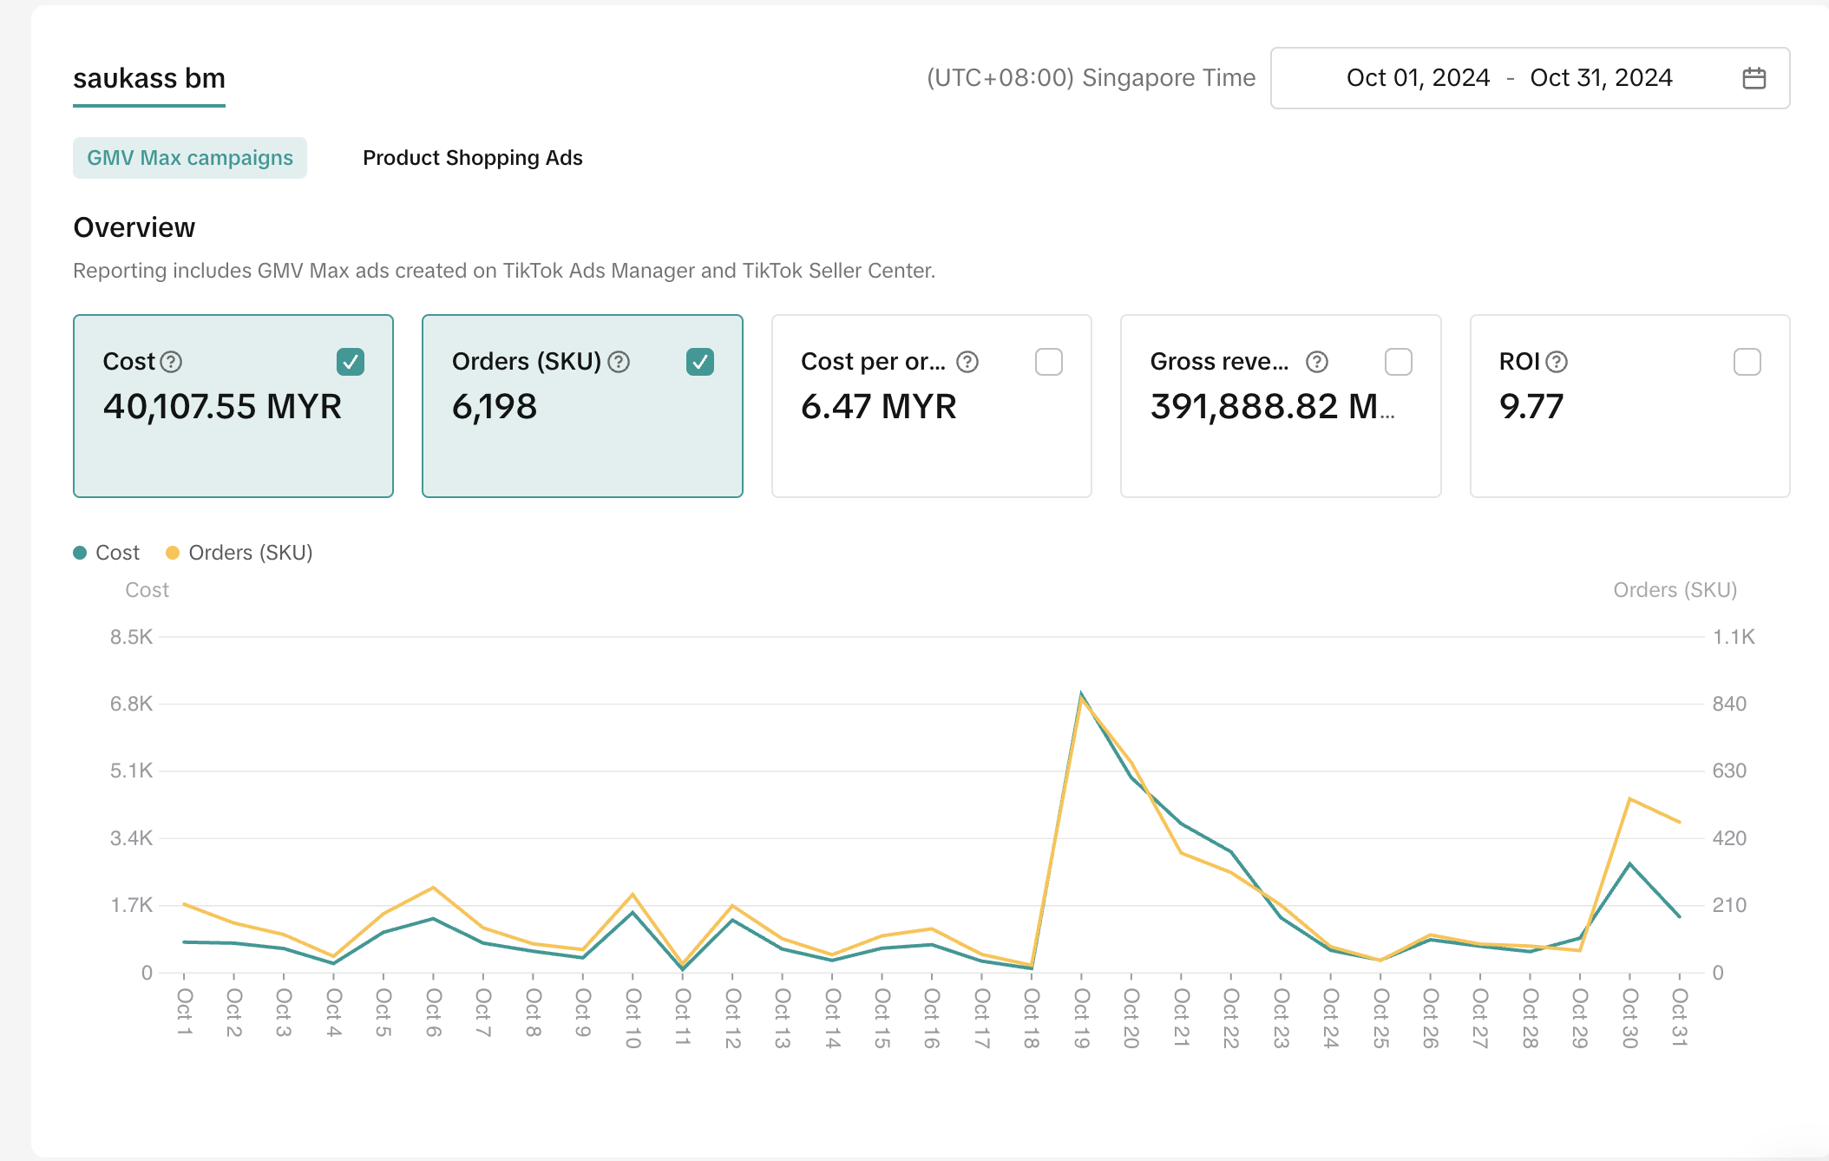
Task: Click the question mark next to Orders (SKU)
Action: coord(619,362)
